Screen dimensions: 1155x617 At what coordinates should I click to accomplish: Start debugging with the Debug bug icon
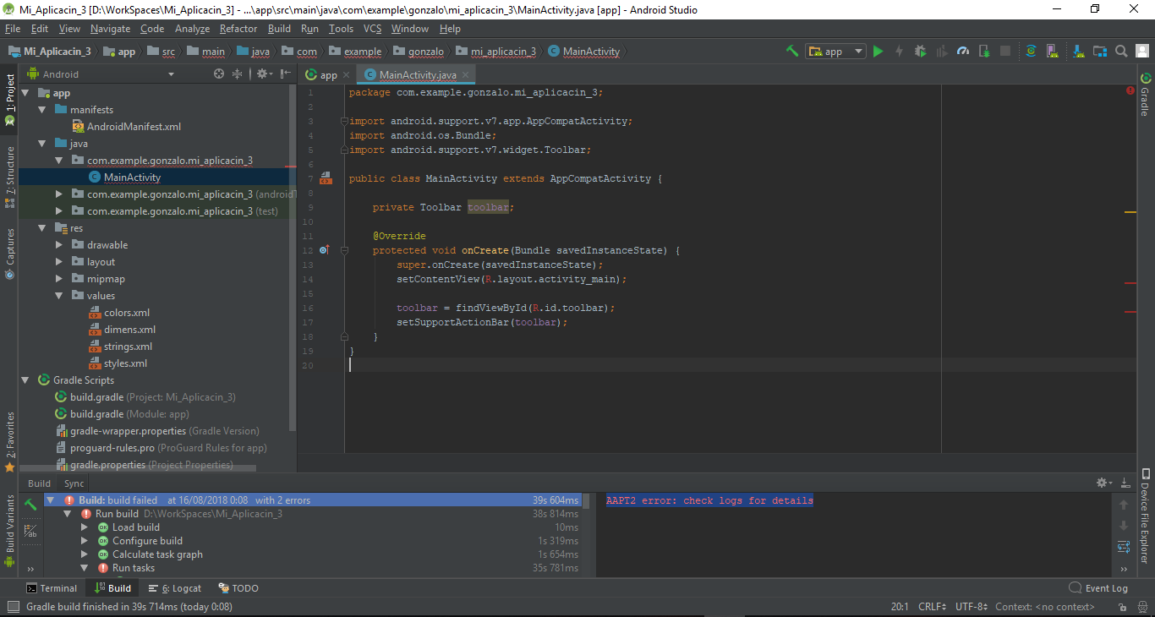coord(920,52)
